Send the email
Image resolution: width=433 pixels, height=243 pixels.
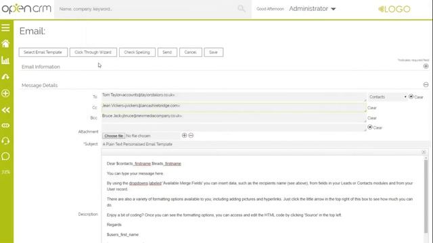[167, 53]
